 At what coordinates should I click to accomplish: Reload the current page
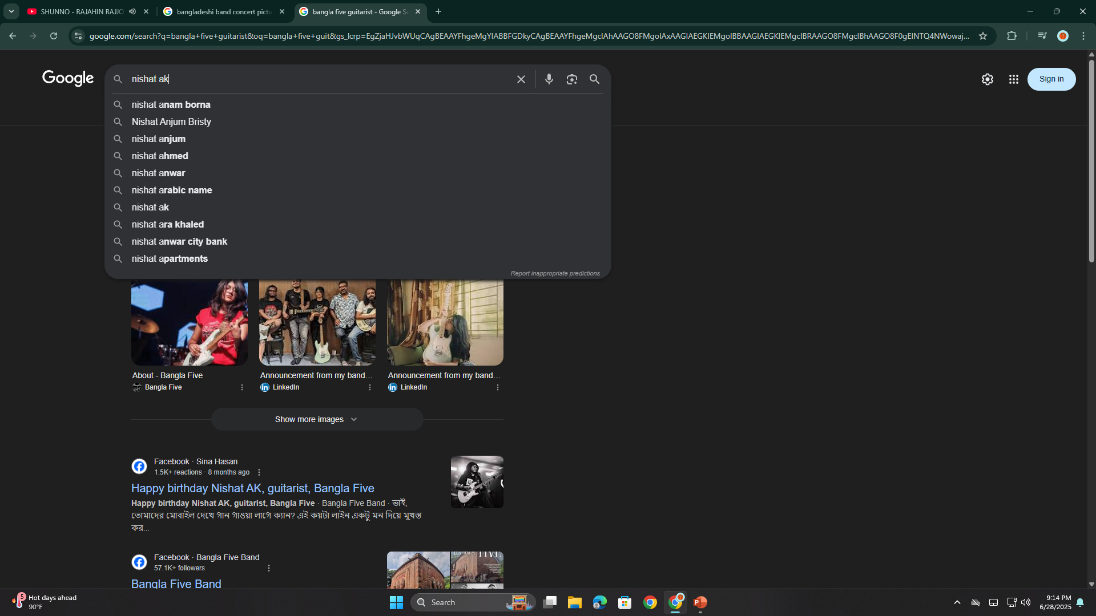click(x=54, y=36)
